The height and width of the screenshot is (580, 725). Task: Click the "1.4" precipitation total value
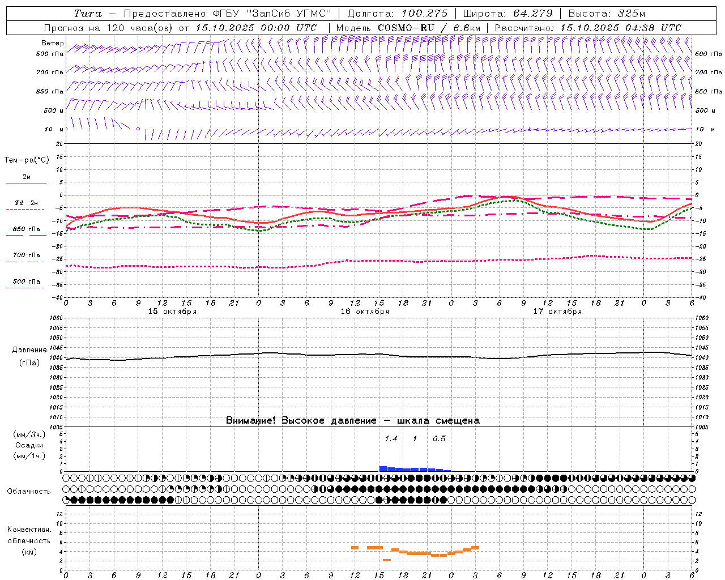(391, 439)
